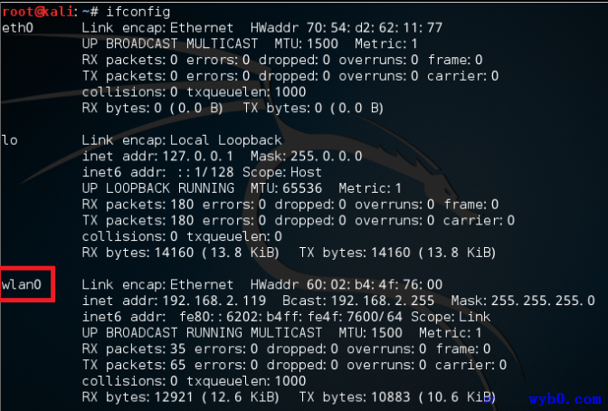Click the MTU:65536 loopback value

[x=286, y=188]
